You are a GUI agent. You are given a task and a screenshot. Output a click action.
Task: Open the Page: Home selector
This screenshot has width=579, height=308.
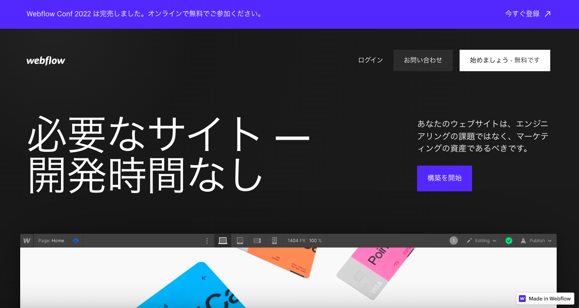coord(51,241)
